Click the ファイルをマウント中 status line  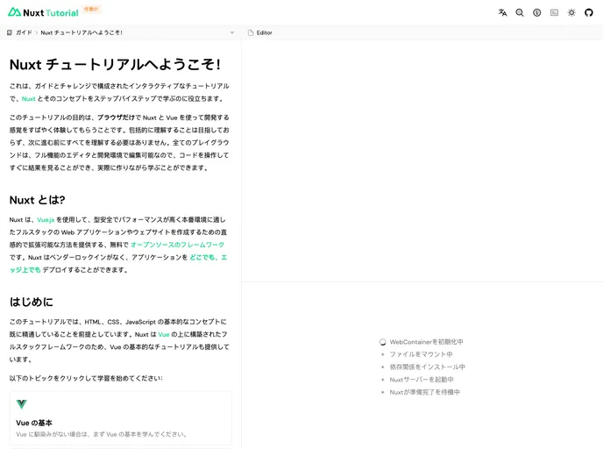421,354
